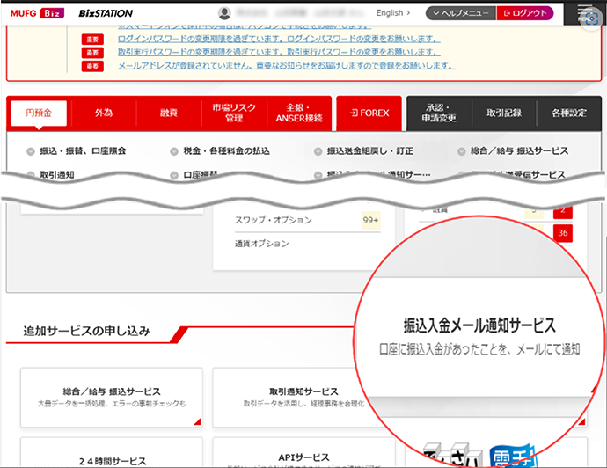
Task: Click the BizSTATION logo
Action: pos(106,13)
